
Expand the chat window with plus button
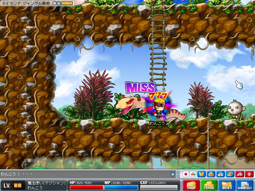click(173, 174)
